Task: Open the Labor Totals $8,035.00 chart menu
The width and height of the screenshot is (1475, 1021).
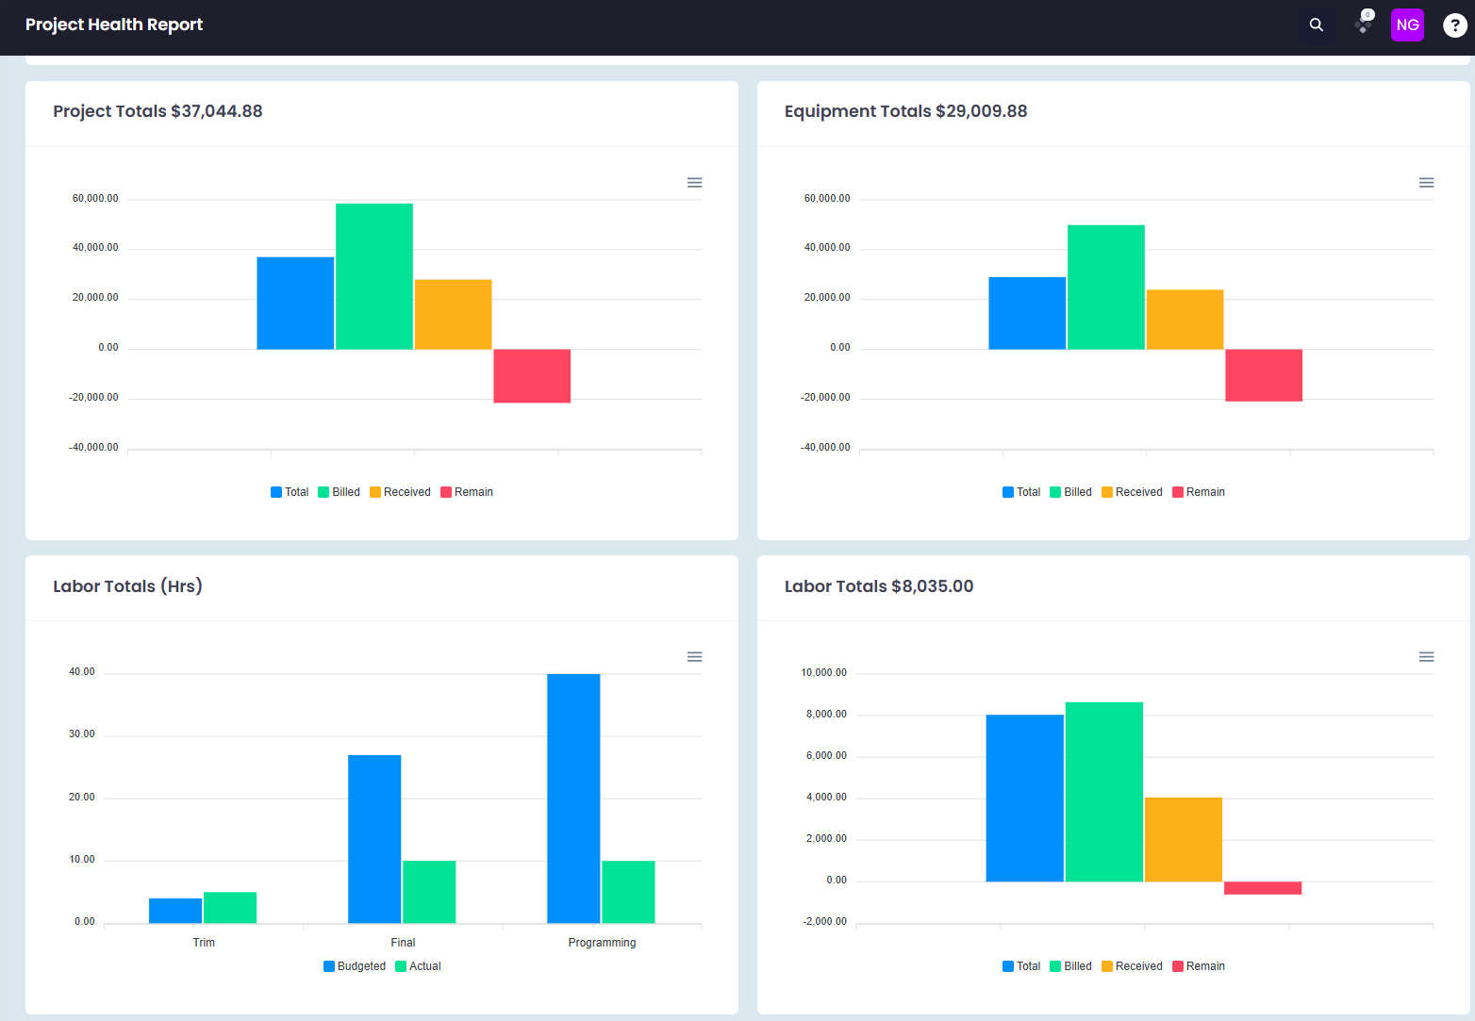Action: pos(1427,657)
